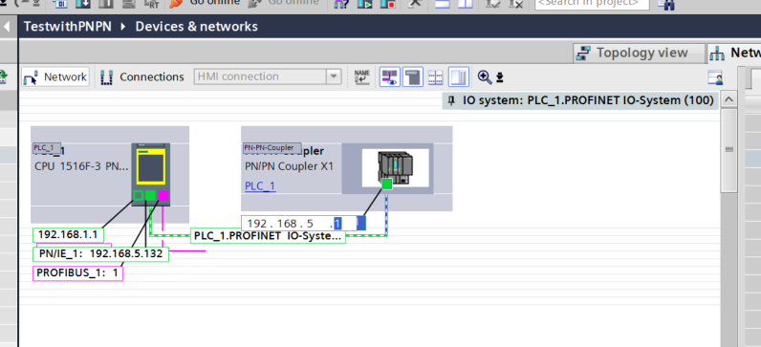The height and width of the screenshot is (347, 761).
Task: Collapse the IO system banner with arrow
Action: tap(728, 100)
